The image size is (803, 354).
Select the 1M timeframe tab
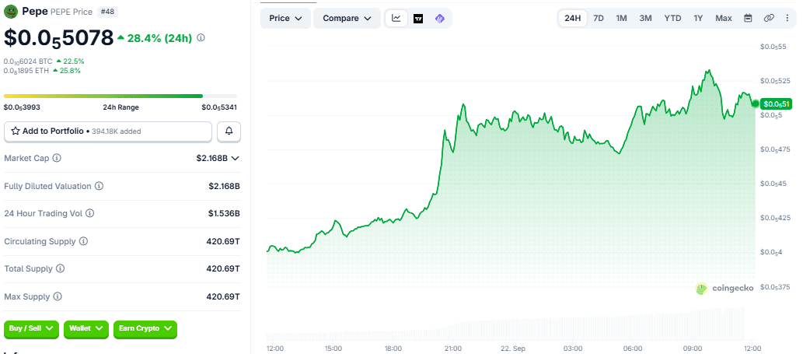[x=621, y=19]
